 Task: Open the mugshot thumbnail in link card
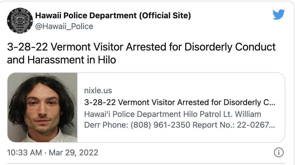(42, 107)
